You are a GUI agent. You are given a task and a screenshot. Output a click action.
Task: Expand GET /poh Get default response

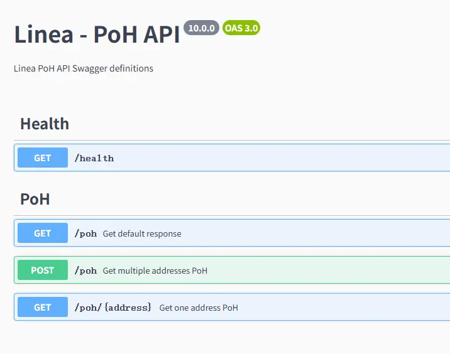click(x=232, y=233)
